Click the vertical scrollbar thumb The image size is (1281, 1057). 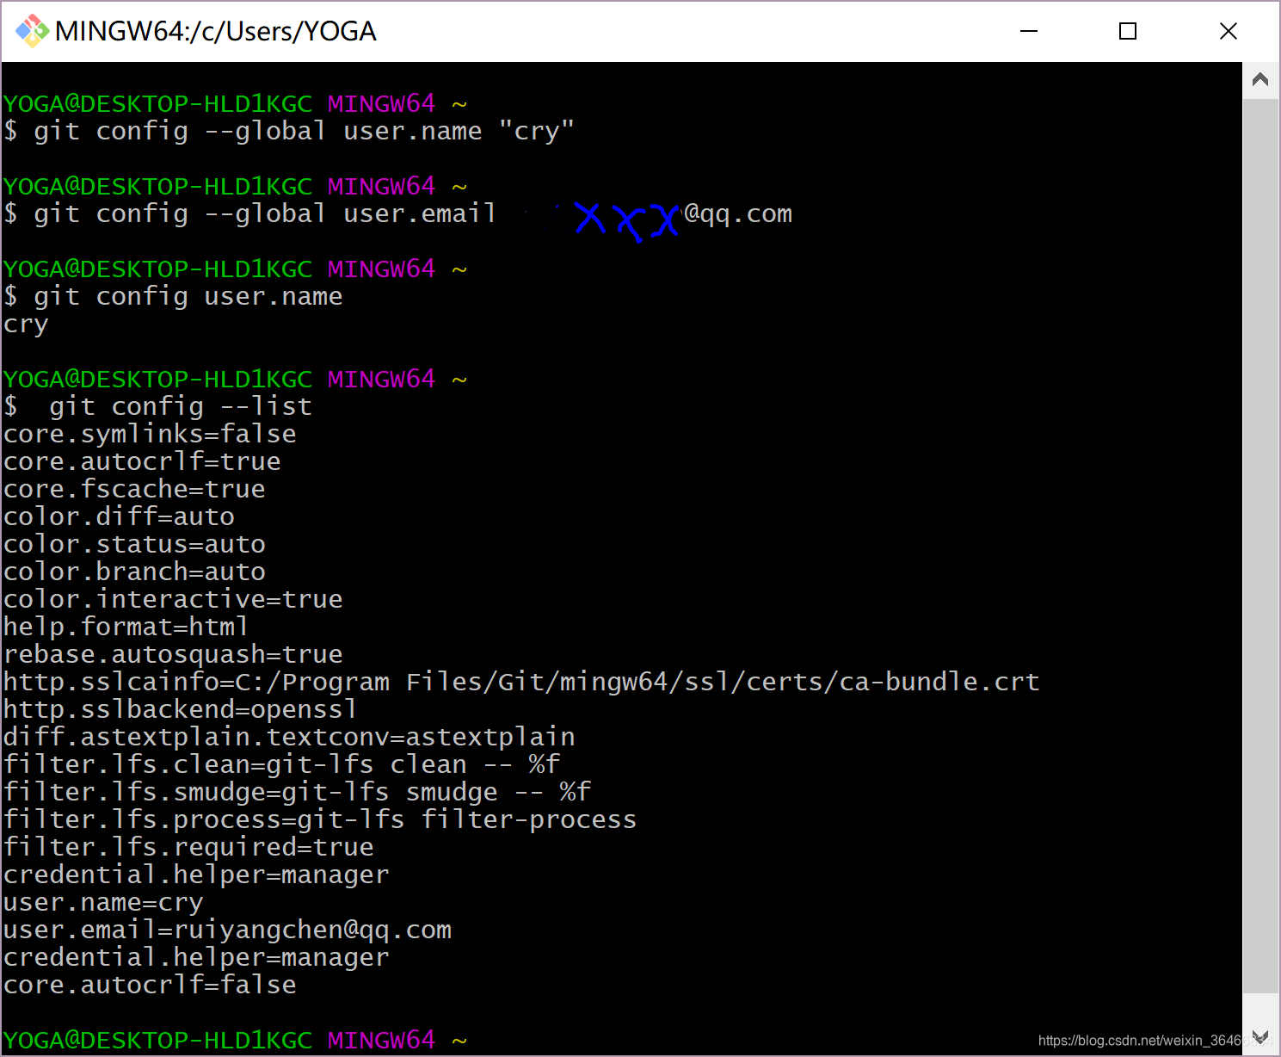click(x=1260, y=546)
